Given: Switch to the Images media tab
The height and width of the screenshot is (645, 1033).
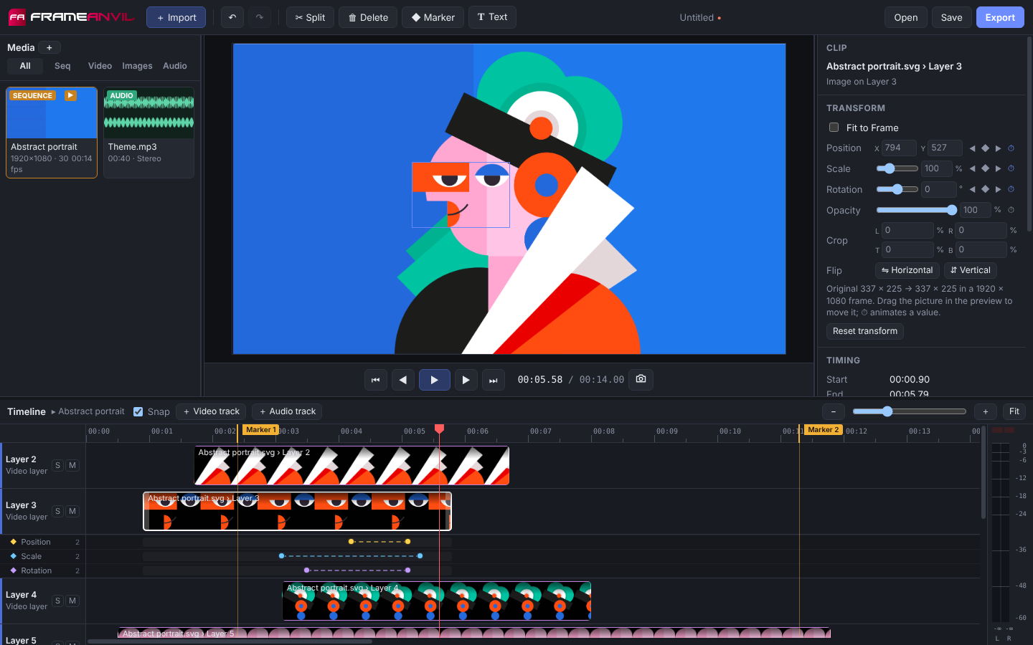Looking at the screenshot, I should point(137,66).
